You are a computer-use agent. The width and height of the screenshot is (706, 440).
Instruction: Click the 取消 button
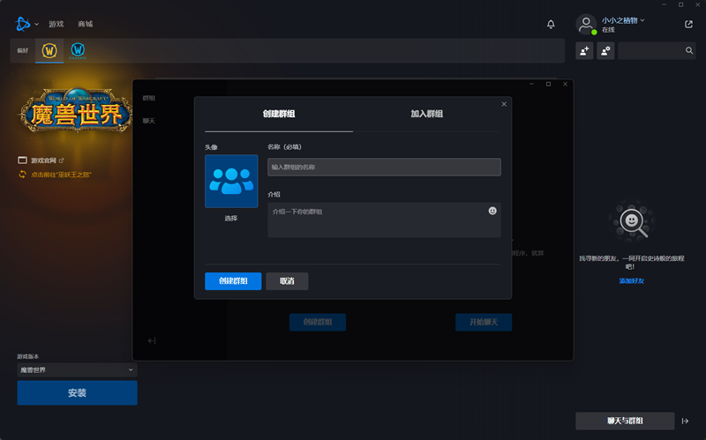[287, 280]
